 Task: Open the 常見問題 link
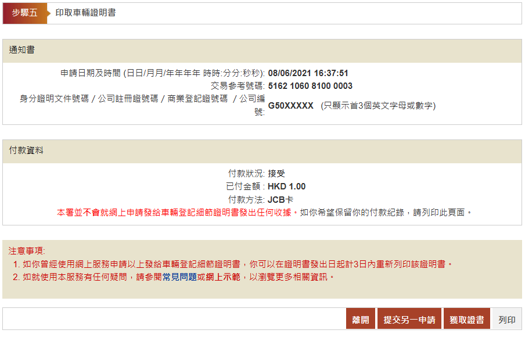(x=179, y=277)
